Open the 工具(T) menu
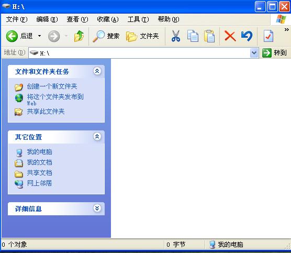291x253 pixels. pos(138,19)
